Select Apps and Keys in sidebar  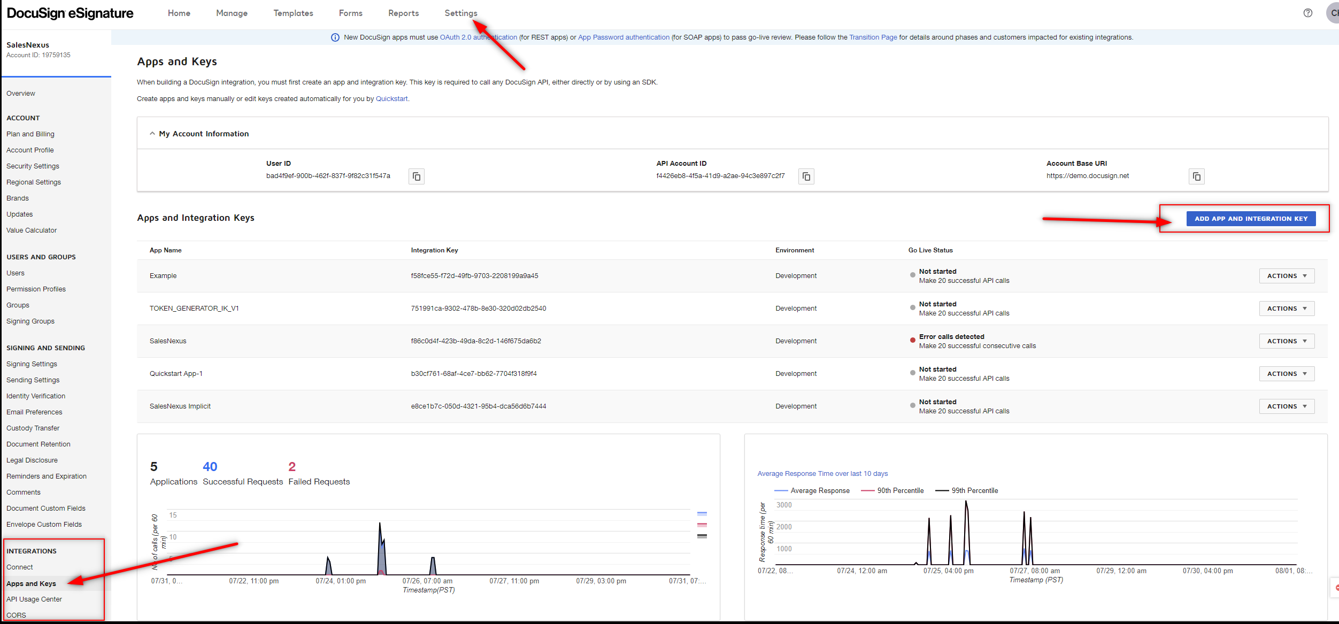pos(31,584)
